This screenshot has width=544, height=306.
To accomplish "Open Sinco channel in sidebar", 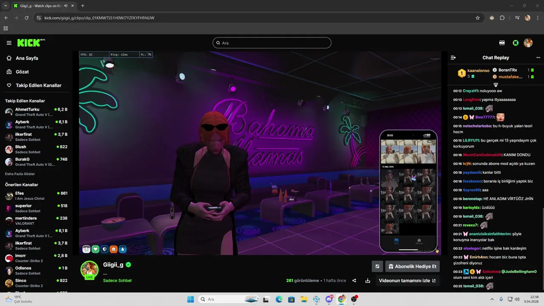I will tap(36, 283).
